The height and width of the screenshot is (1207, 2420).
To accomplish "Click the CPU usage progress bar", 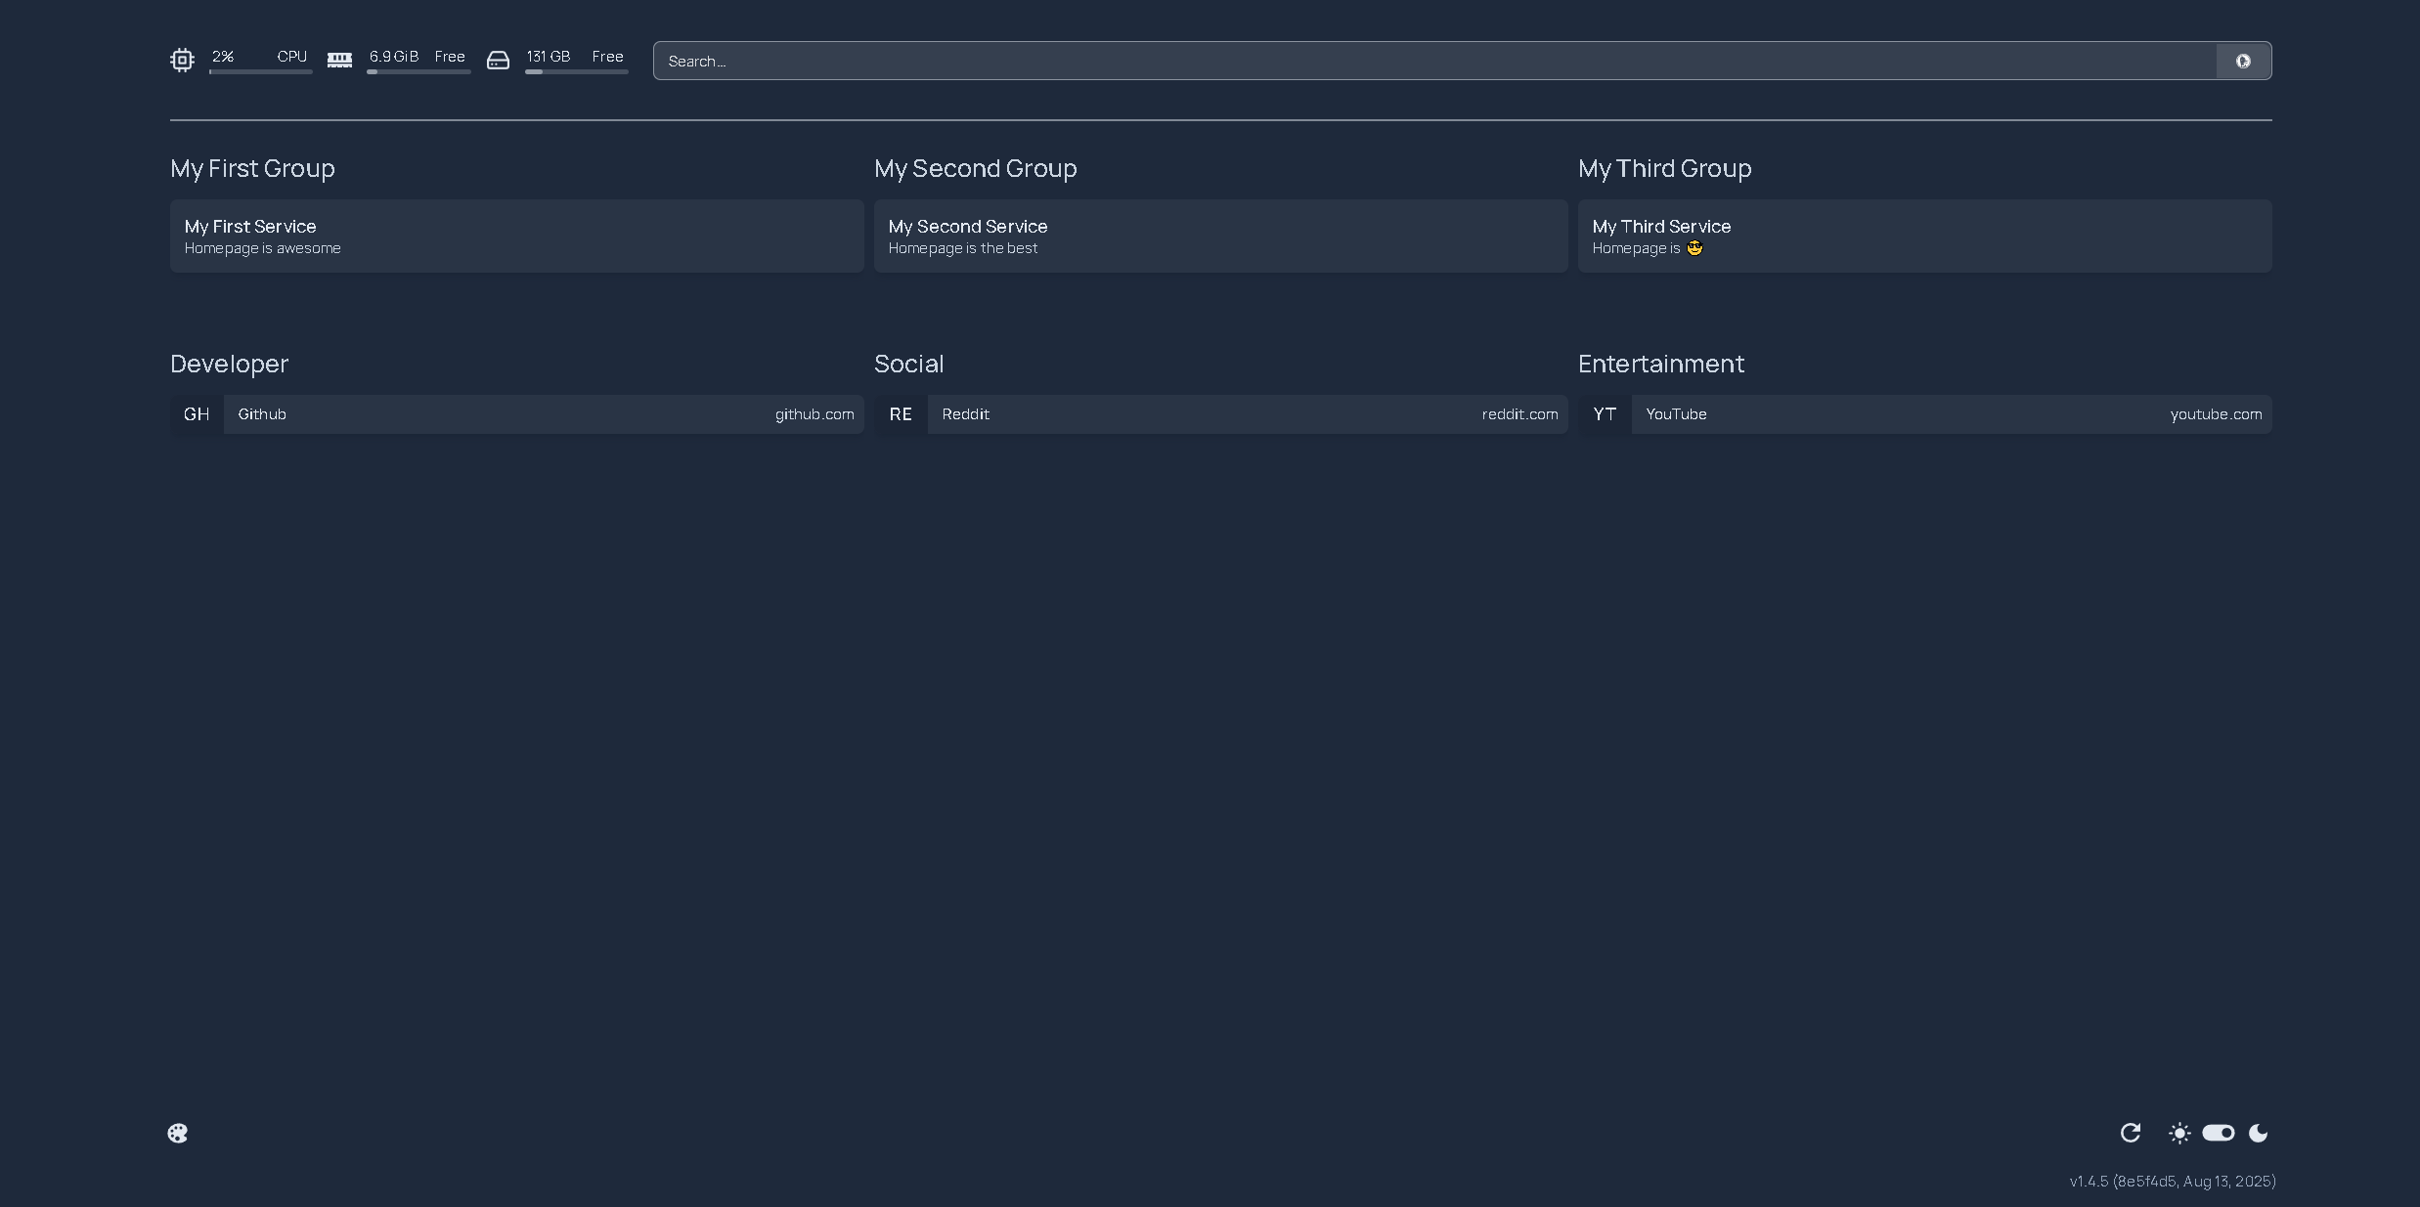I will pos(260,71).
